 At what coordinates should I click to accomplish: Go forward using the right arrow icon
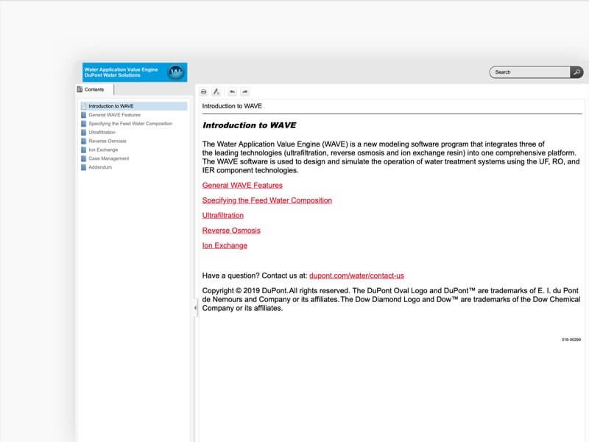click(245, 92)
